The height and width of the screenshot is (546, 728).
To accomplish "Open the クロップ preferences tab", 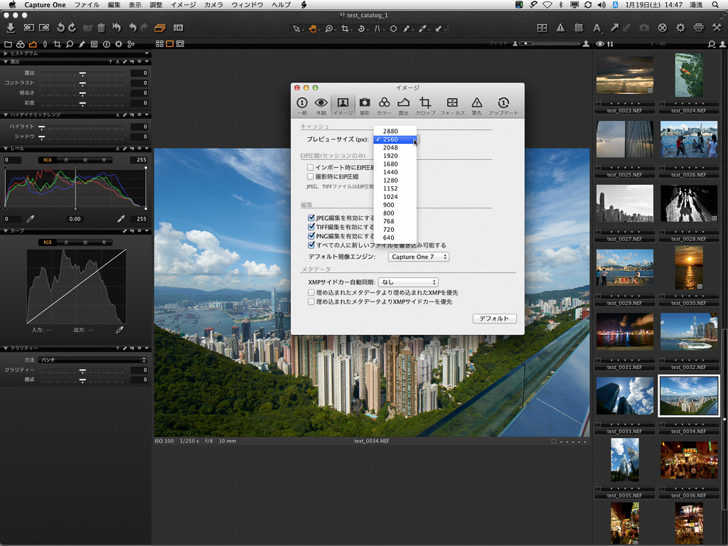I will pyautogui.click(x=425, y=106).
